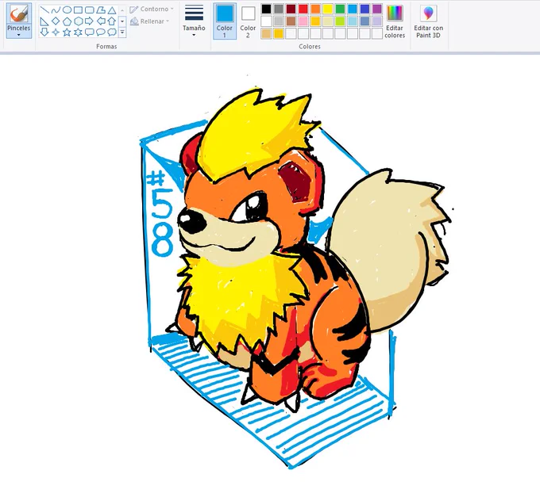Viewport: 540px width, 493px height.
Task: Pick the dark red color swatch
Action: 291,9
